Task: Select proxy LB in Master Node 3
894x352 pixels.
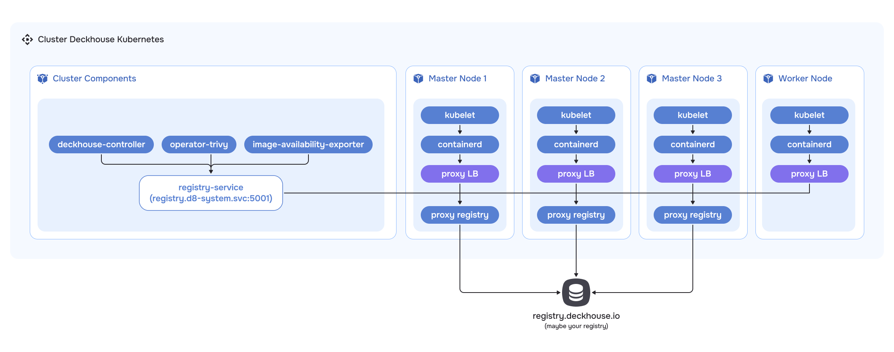Action: pos(692,174)
